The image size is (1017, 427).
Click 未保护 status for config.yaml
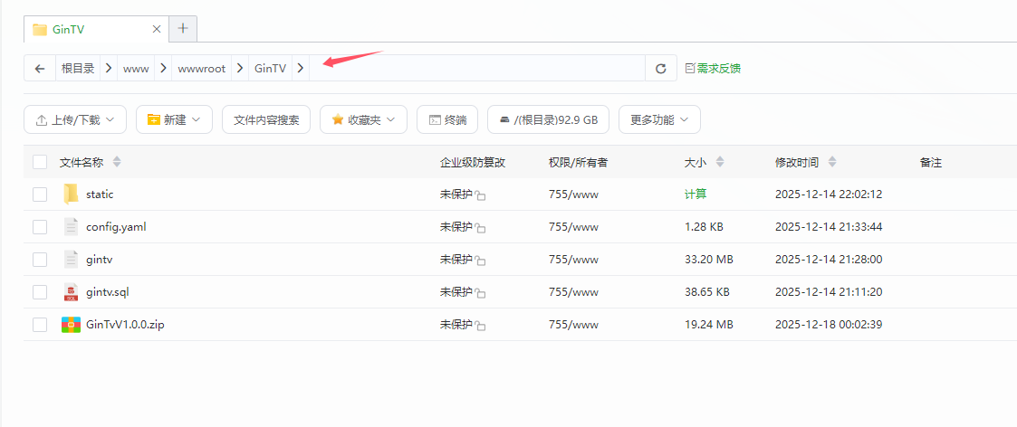point(456,227)
